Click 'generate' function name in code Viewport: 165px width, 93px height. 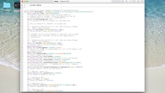[39, 91]
